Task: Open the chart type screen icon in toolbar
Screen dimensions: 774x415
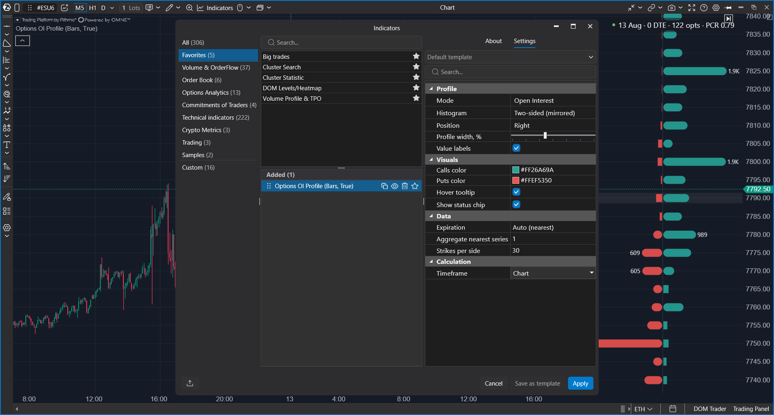Action: pyautogui.click(x=149, y=8)
